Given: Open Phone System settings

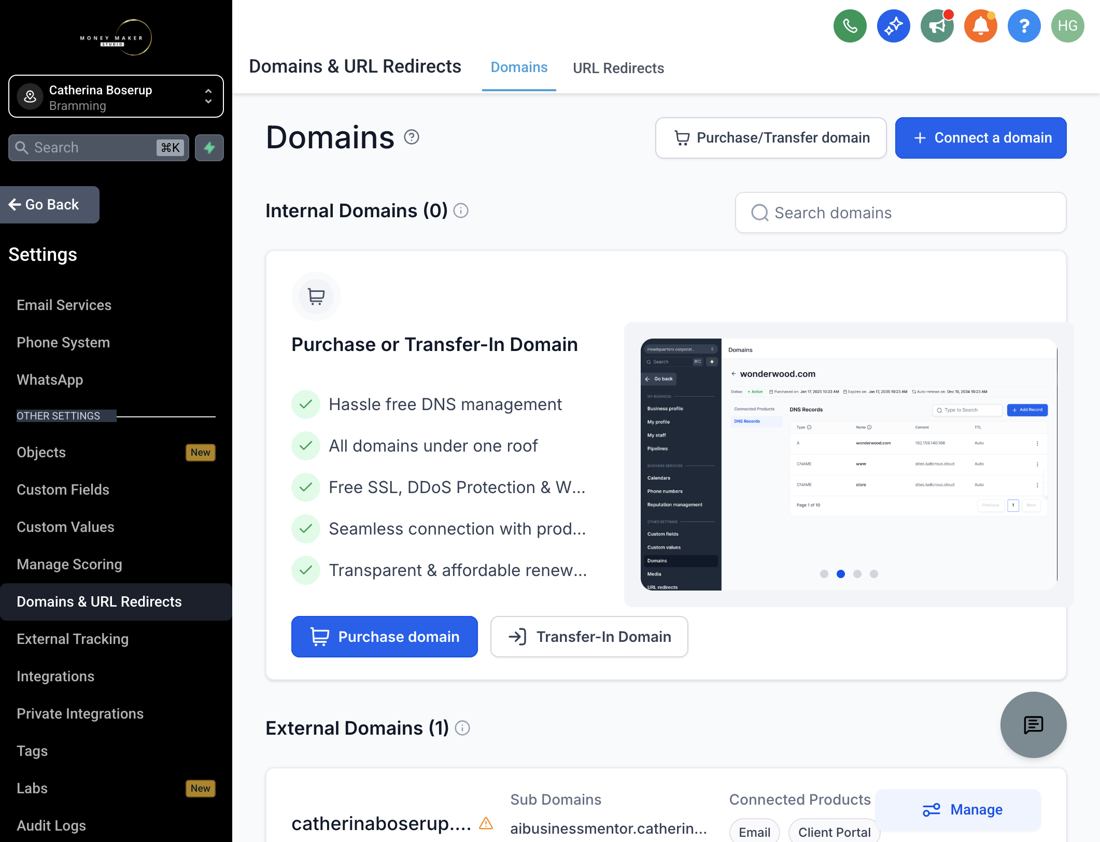Looking at the screenshot, I should click(x=63, y=342).
